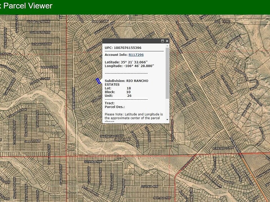Click the 51st Ave NW label
The image size is (270, 202).
[x=149, y=186]
